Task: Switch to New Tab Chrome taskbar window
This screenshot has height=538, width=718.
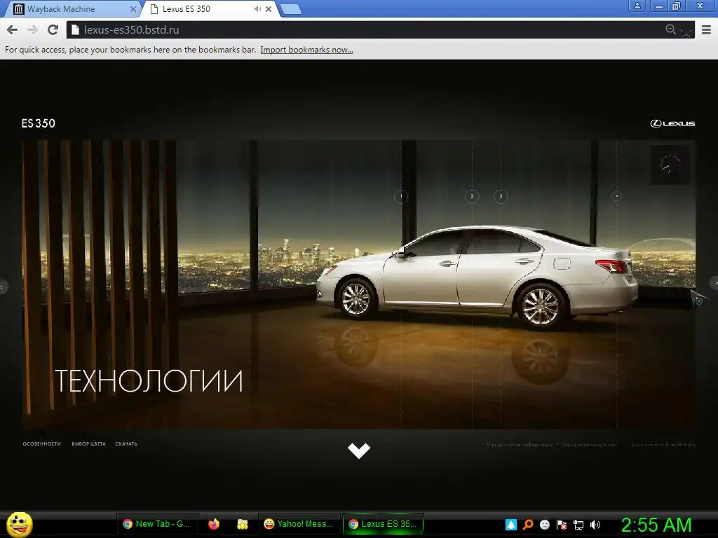Action: [x=158, y=524]
